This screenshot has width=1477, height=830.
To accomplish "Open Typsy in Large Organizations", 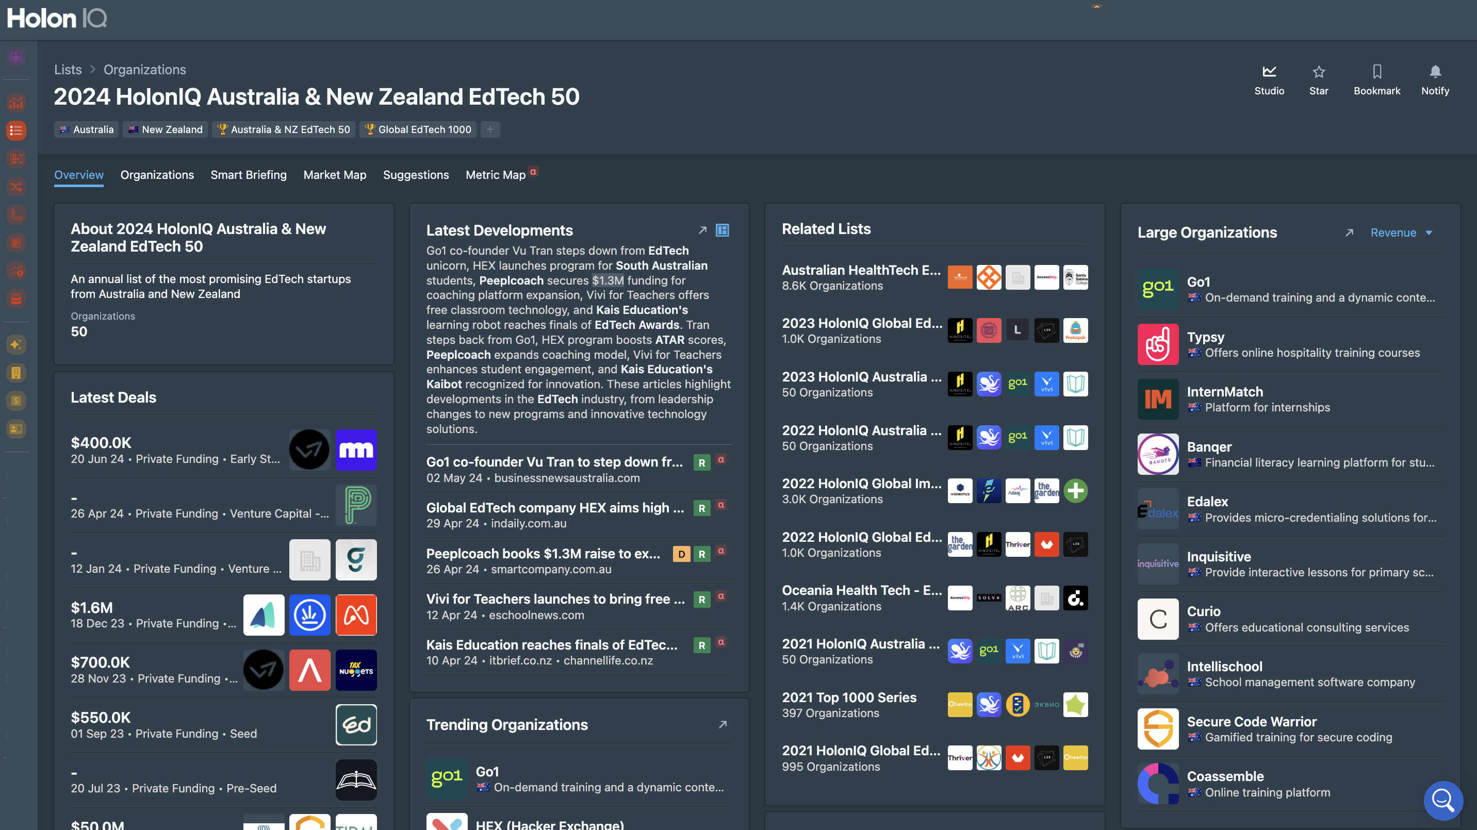I will (x=1290, y=344).
